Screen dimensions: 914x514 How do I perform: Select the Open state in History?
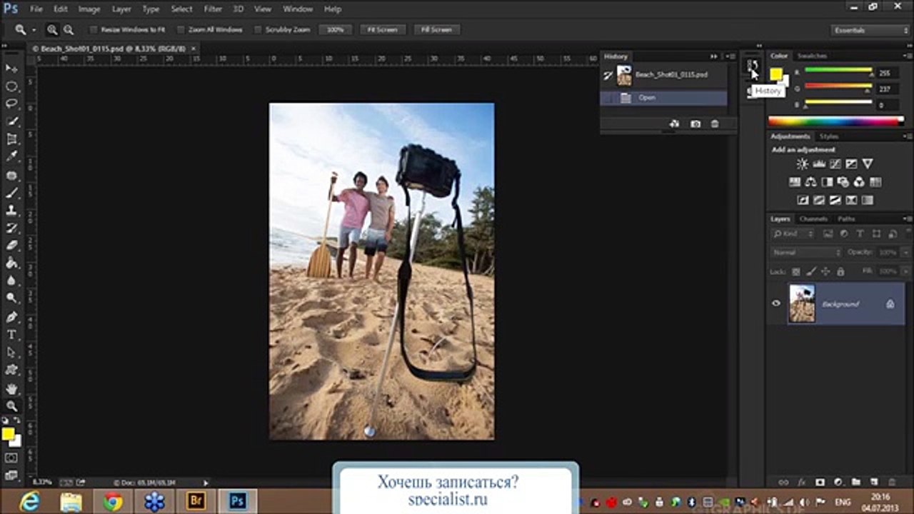point(664,98)
